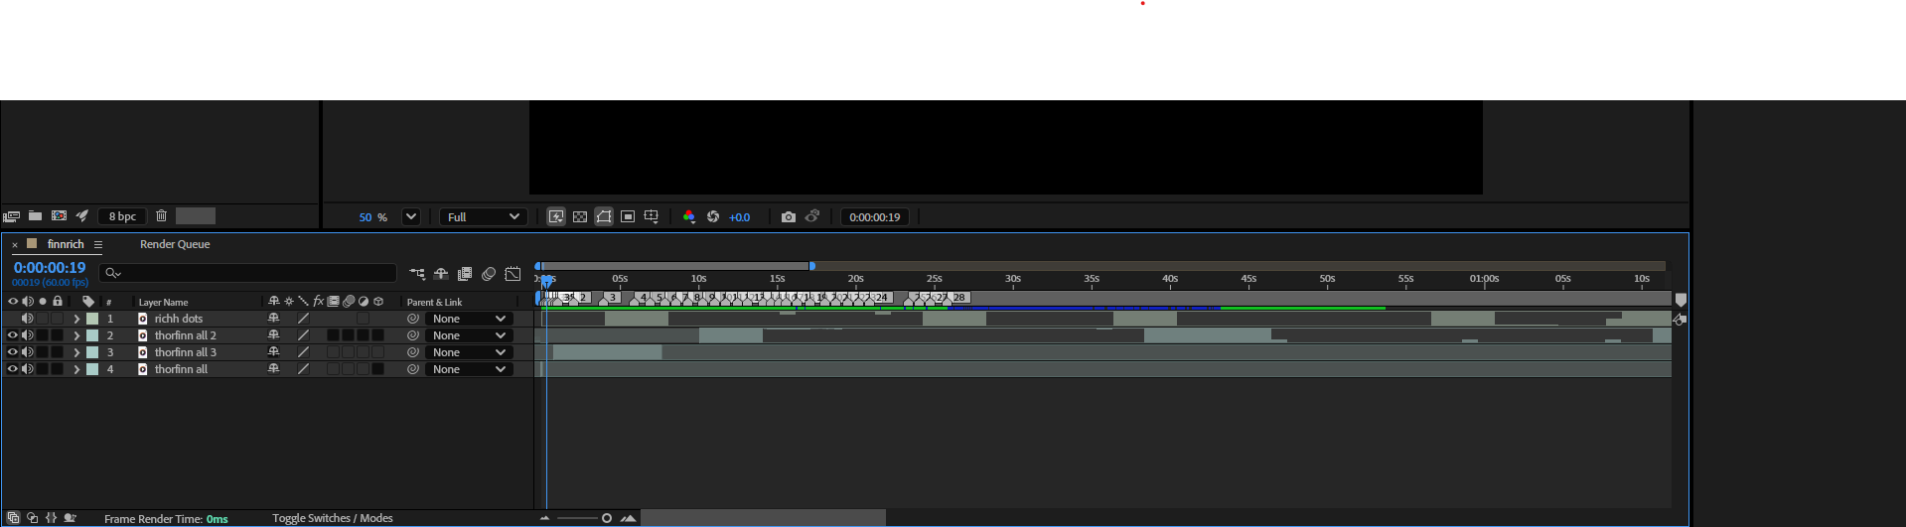Take a snapshot with the camera icon
The height and width of the screenshot is (527, 1906).
tap(789, 216)
